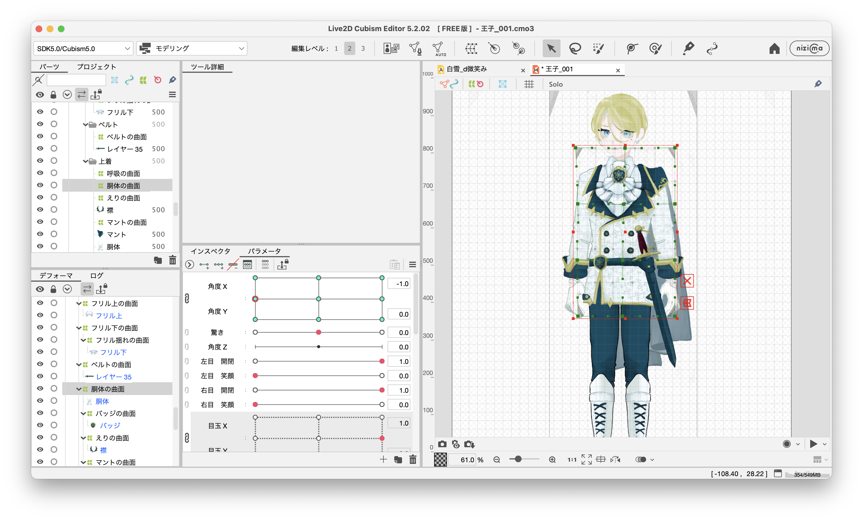
Task: Open the nizima button
Action: (x=809, y=48)
